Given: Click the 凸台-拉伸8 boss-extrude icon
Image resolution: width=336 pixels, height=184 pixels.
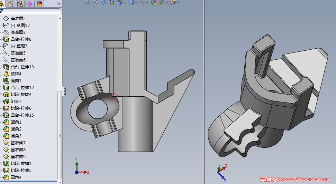Looking at the screenshot, I should coord(6,39).
